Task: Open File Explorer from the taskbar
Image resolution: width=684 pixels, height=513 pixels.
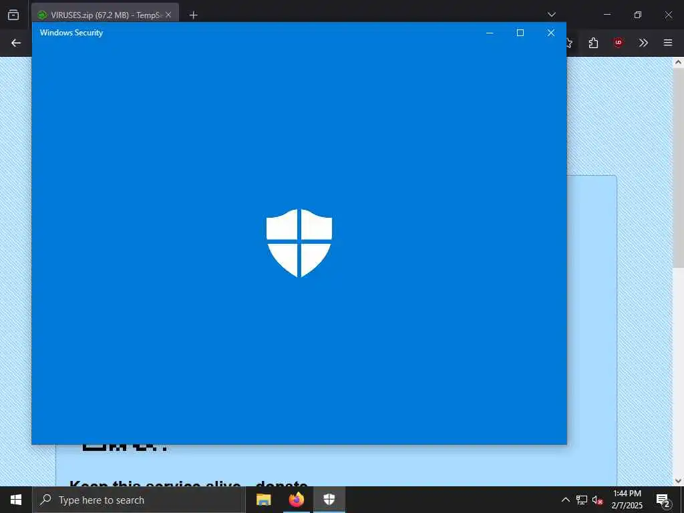Action: 263,500
